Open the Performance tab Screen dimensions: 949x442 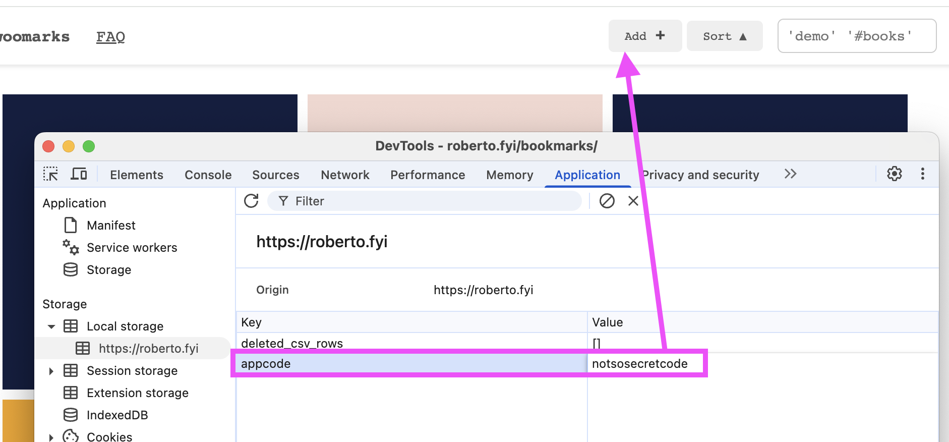(428, 175)
